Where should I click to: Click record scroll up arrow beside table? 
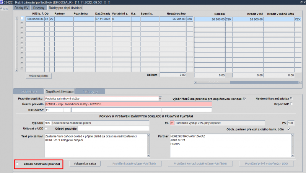pos(16,18)
